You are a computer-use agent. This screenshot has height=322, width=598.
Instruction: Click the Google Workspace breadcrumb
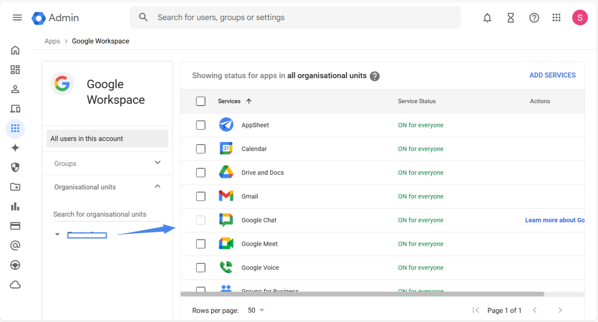(x=100, y=41)
